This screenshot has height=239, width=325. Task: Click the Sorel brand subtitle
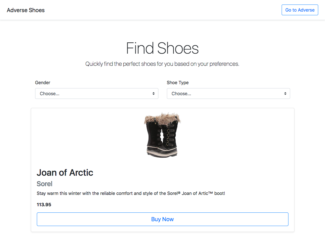[x=44, y=184]
